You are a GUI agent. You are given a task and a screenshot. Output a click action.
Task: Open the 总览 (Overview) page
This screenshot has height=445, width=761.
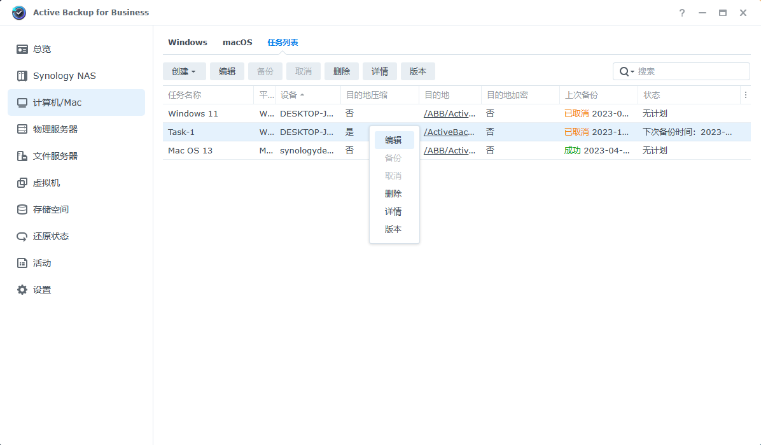(x=41, y=49)
